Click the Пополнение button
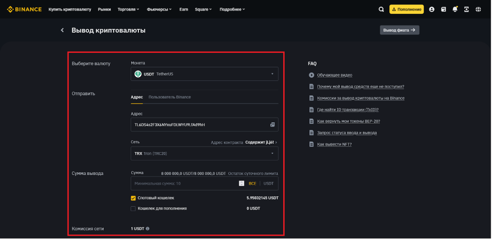 tap(406, 9)
